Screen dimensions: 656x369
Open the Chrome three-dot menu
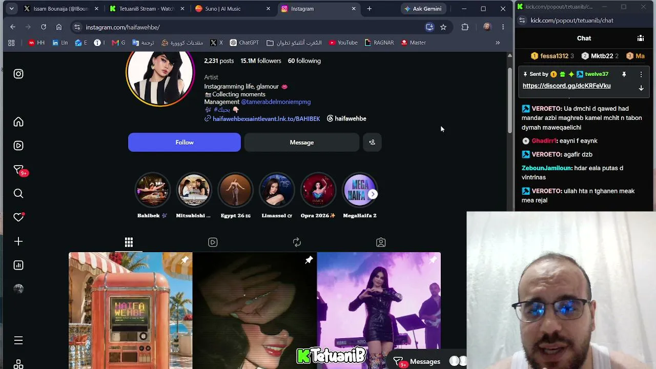[x=503, y=27]
